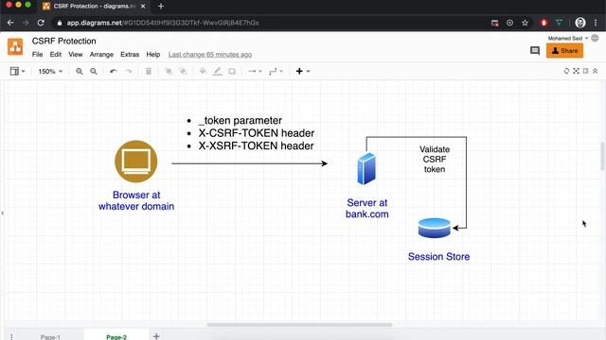Viewport: 606px width, 340px height.
Task: Open the pages menu dots
Action: [x=11, y=336]
